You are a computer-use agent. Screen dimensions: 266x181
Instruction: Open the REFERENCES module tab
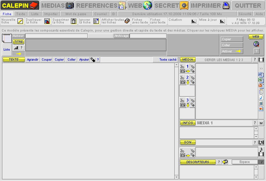click(x=101, y=5)
